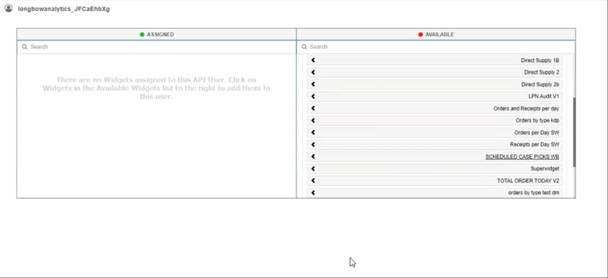
Task: Assign the LPN Audit V1 widget
Action: (434, 96)
